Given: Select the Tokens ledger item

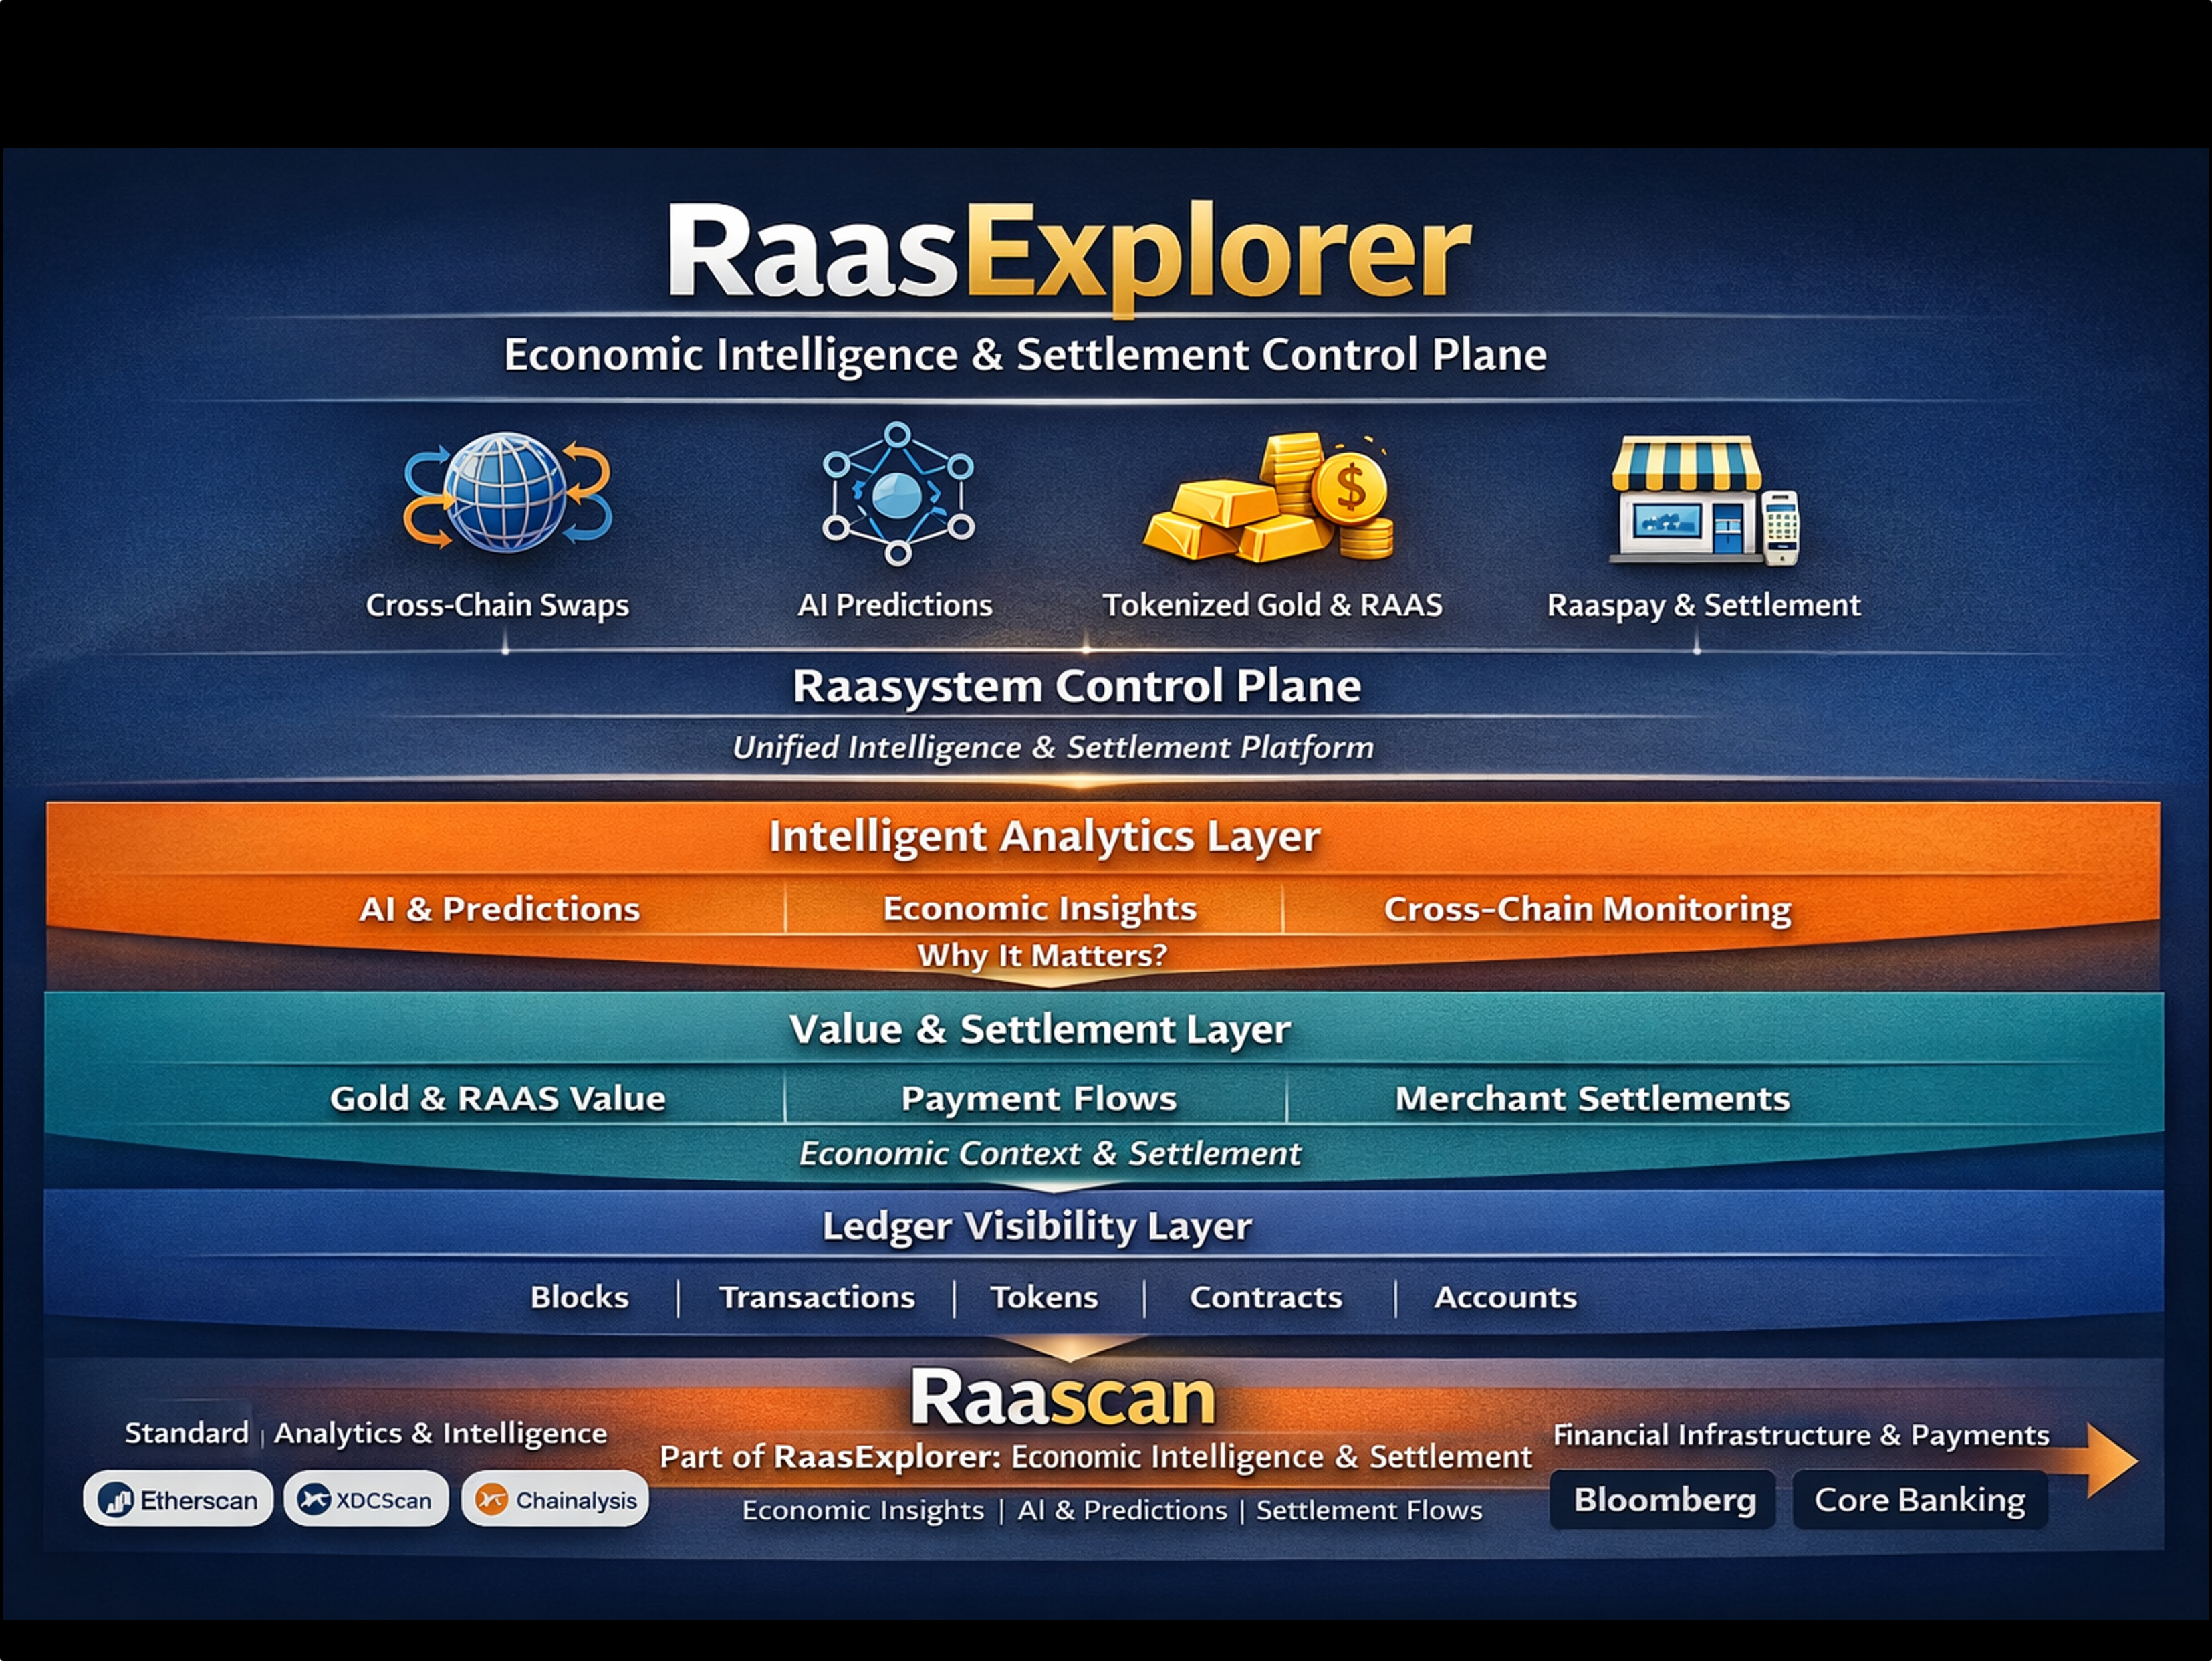Looking at the screenshot, I should pyautogui.click(x=1044, y=1297).
